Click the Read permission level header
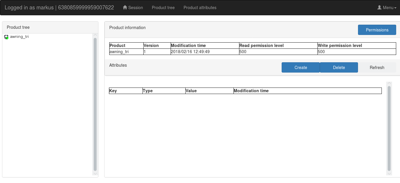 pyautogui.click(x=278, y=46)
